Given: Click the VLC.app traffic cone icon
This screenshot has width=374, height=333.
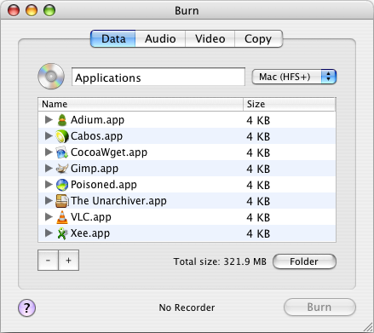Looking at the screenshot, I should tap(62, 217).
